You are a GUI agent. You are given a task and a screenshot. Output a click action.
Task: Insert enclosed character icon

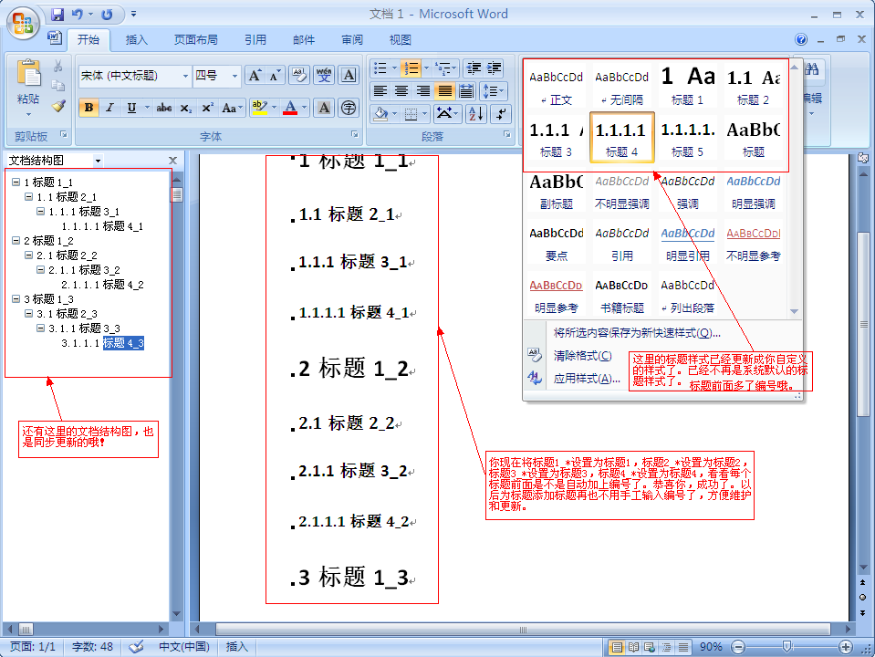click(x=349, y=108)
